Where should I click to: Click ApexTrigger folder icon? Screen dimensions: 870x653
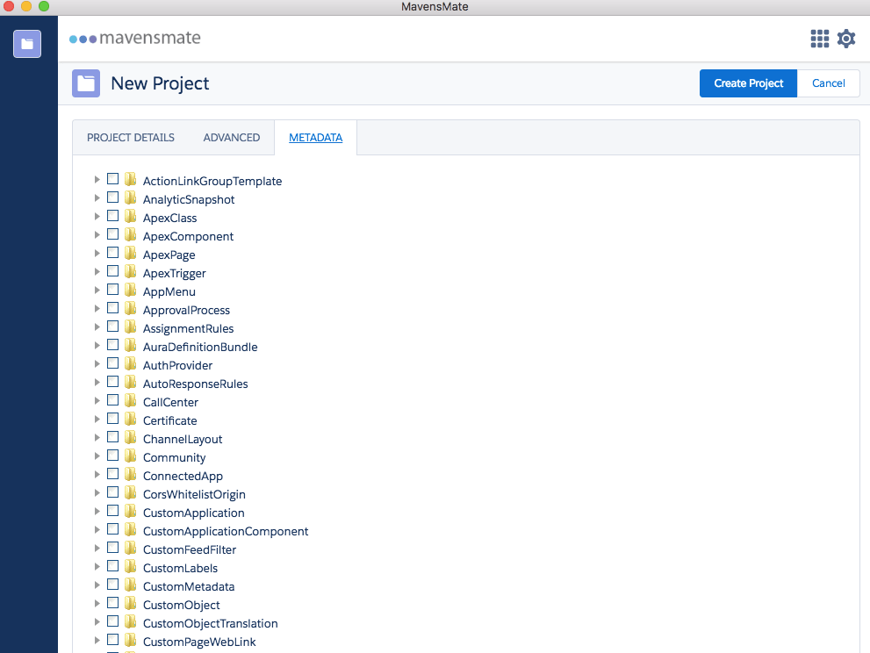pyautogui.click(x=131, y=271)
